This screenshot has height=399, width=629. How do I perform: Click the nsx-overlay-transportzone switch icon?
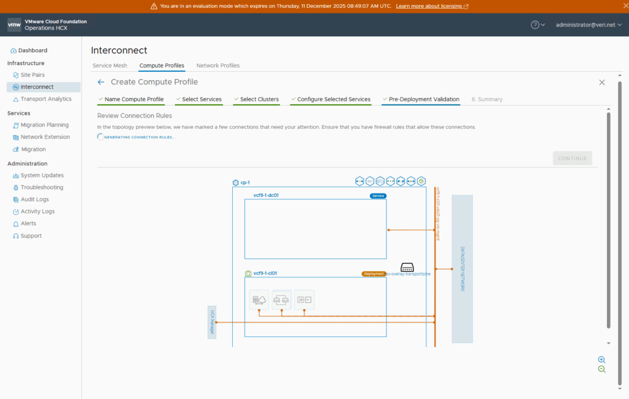click(407, 267)
